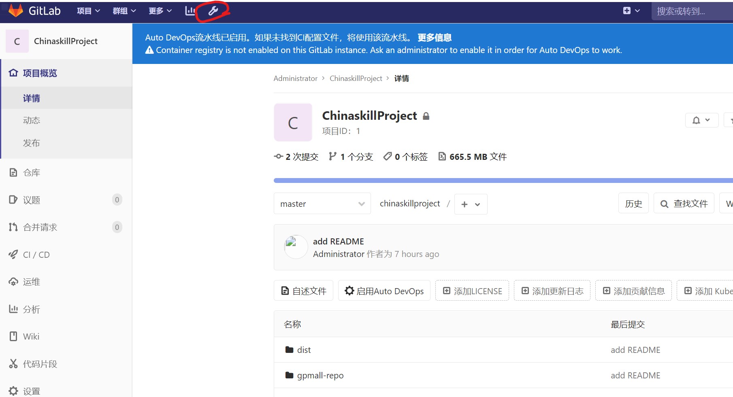Open the admin area wrench icon
This screenshot has height=397, width=733.
(213, 11)
